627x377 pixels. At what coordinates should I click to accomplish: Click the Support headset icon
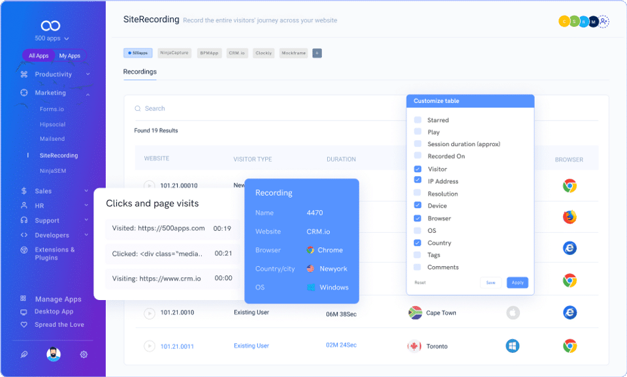pyautogui.click(x=24, y=220)
